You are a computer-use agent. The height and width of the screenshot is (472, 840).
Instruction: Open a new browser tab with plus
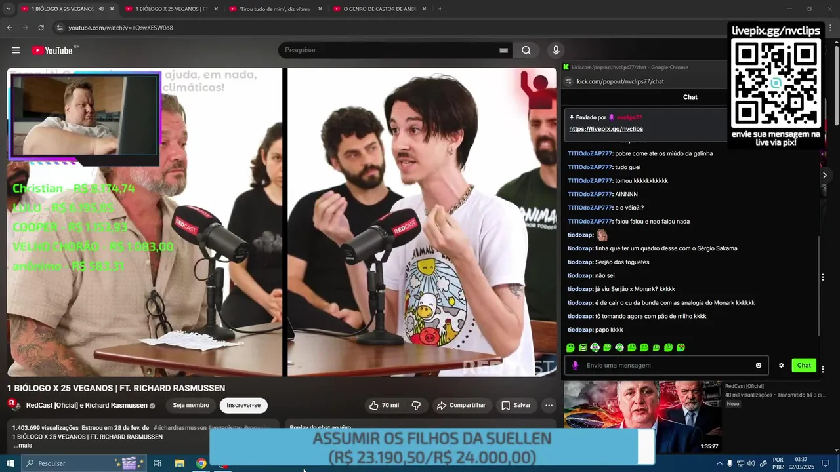tap(440, 9)
